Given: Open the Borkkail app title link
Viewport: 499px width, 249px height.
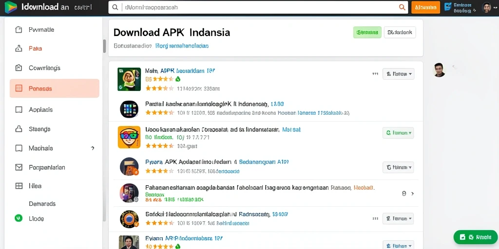Looking at the screenshot, I should 216,214.
